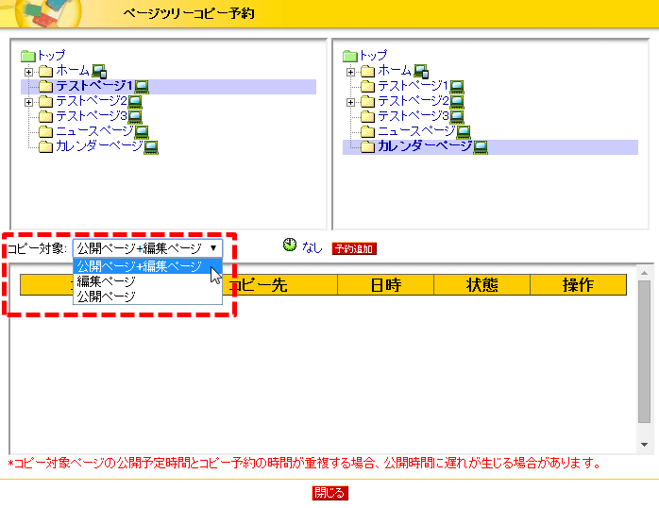
Task: Click テストページ1 monitor icon in right tree
Action: click(x=457, y=87)
